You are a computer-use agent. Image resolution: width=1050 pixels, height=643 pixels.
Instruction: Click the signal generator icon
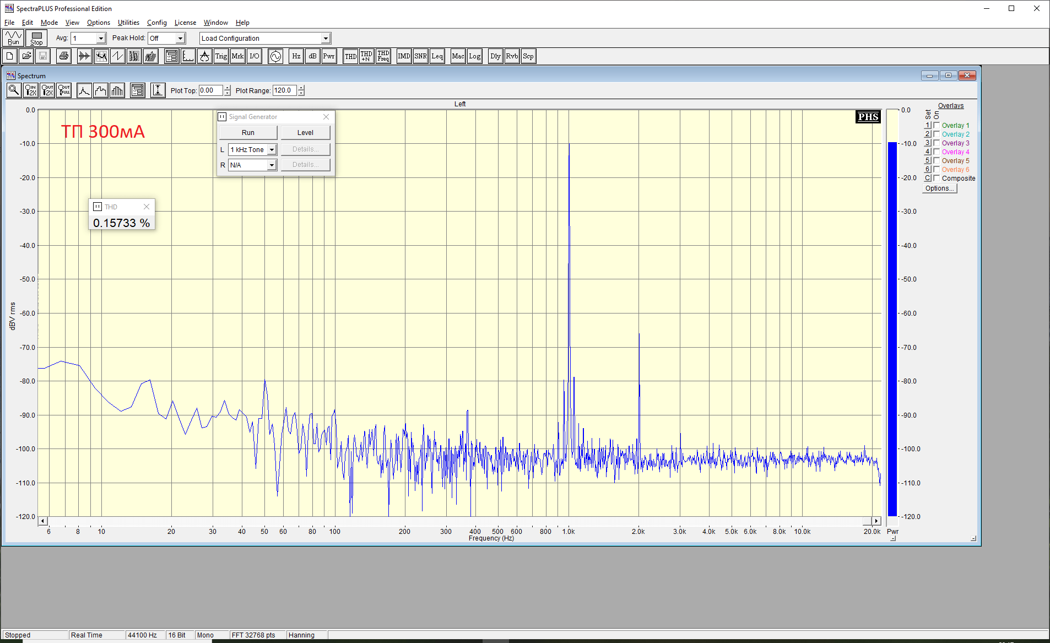tap(275, 56)
